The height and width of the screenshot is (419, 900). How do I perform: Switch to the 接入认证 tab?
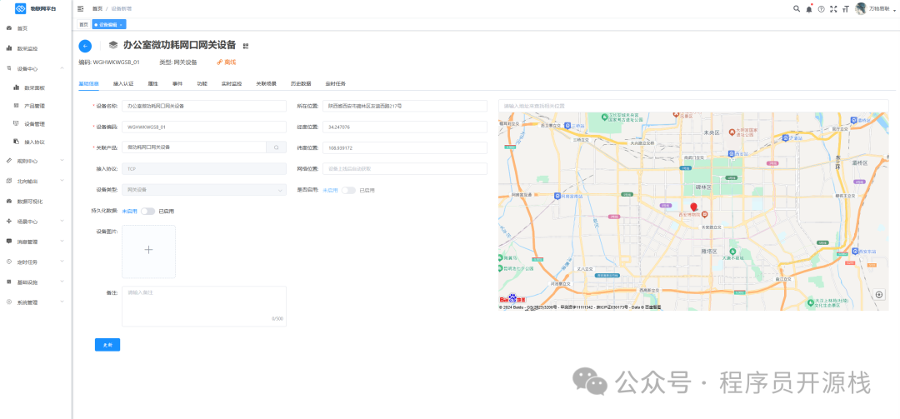point(123,84)
